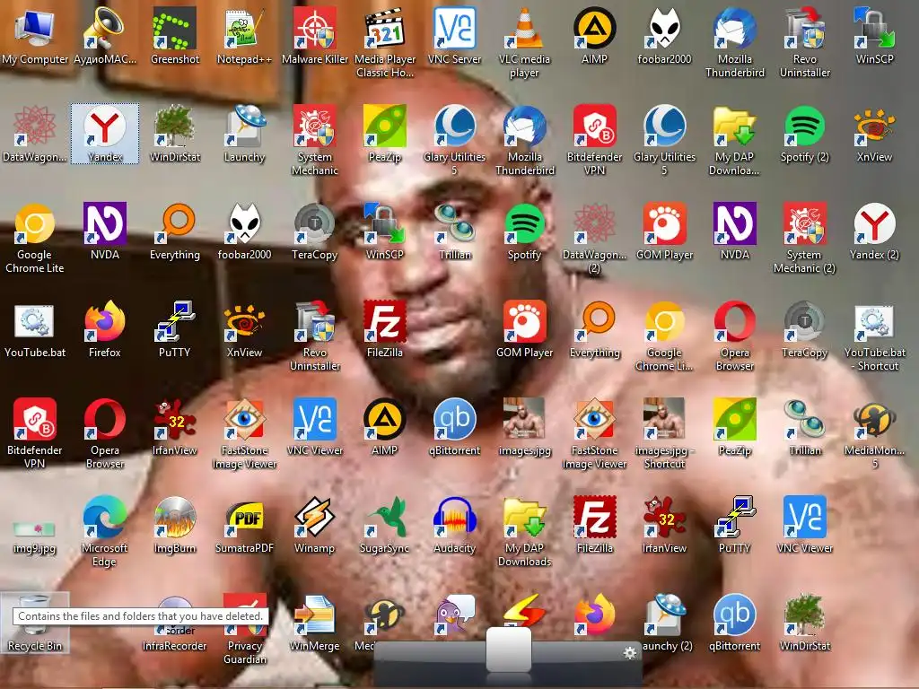919x689 pixels.
Task: Open the Greenshot shortcut
Action: [x=175, y=36]
